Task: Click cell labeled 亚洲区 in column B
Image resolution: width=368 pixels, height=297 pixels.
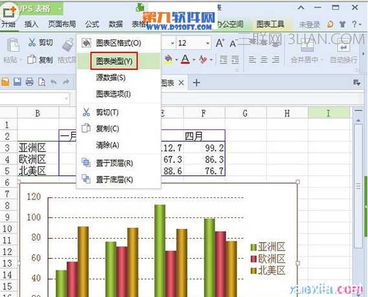Action: point(38,148)
